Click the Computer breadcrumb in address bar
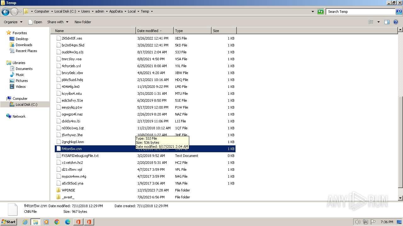The image size is (403, 226). click(x=42, y=11)
